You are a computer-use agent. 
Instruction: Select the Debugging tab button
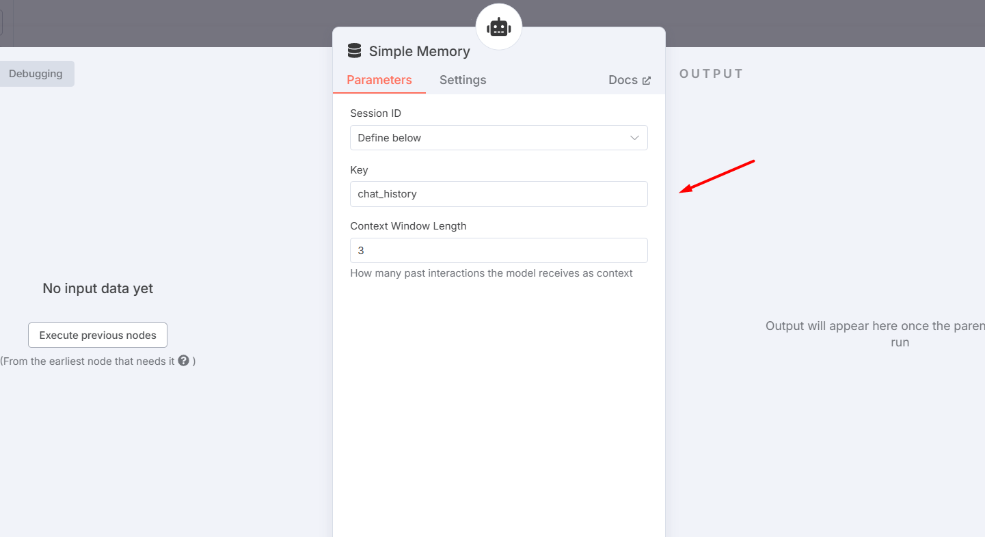coord(36,74)
